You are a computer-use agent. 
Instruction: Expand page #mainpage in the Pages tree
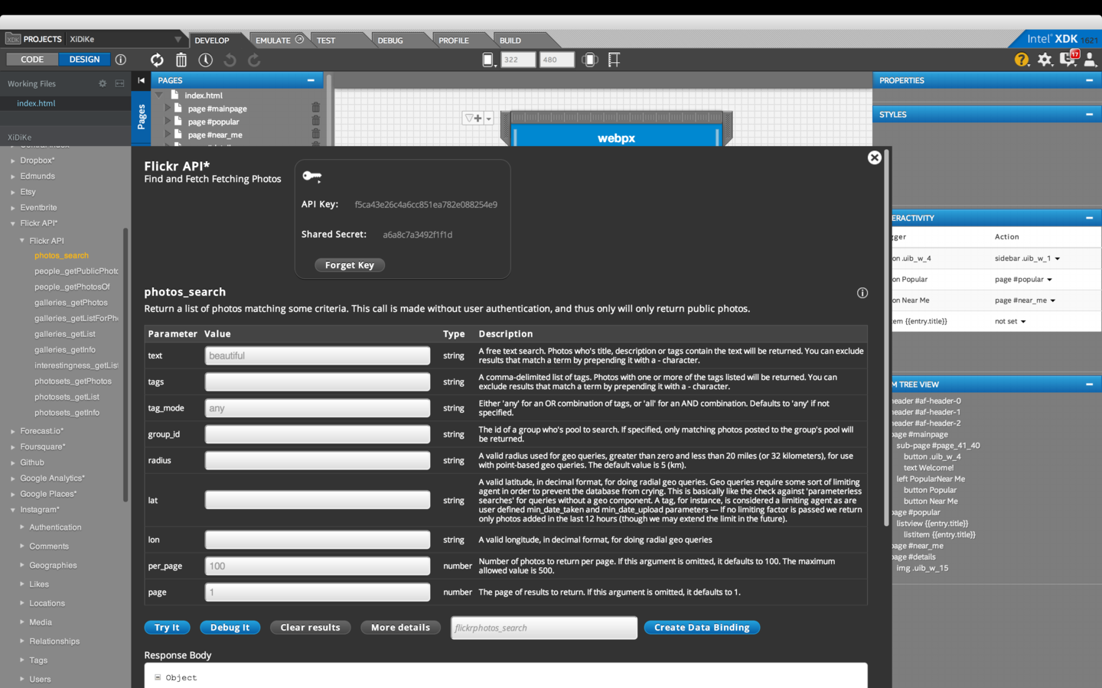pos(168,109)
